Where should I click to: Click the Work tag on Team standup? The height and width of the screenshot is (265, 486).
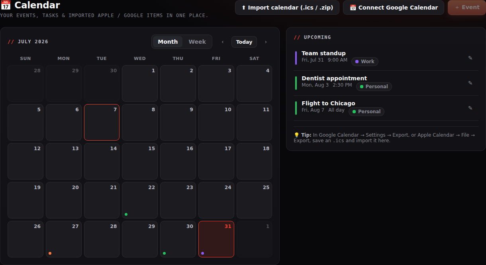[364, 62]
